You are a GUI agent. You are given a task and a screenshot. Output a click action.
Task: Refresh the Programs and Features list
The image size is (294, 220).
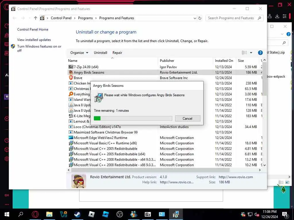coord(200,18)
